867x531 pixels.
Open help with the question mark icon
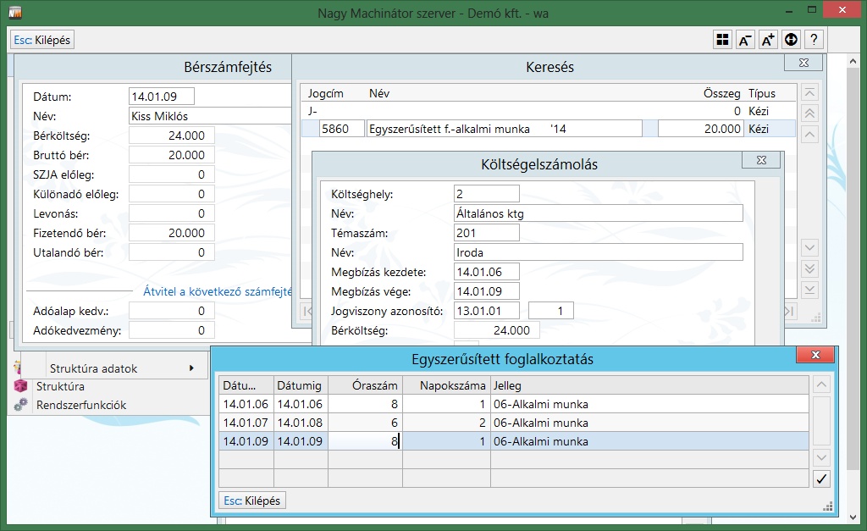point(814,40)
